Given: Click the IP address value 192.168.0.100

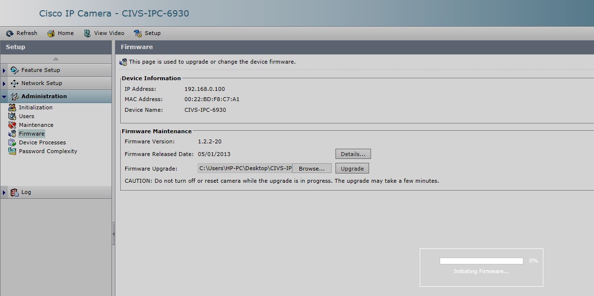Looking at the screenshot, I should click(x=204, y=89).
